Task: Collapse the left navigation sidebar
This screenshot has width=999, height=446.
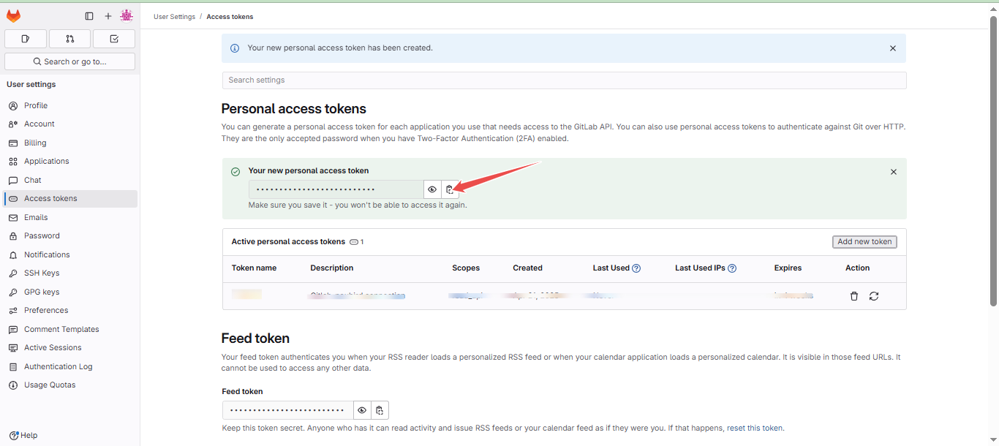Action: (88, 15)
